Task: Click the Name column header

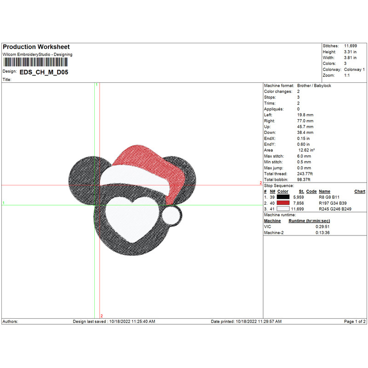Action: coord(325,191)
